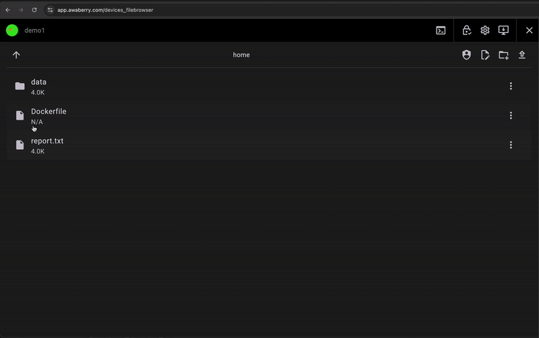Click the site info icon in address bar
Screen dimensions: 539x338
(50, 10)
